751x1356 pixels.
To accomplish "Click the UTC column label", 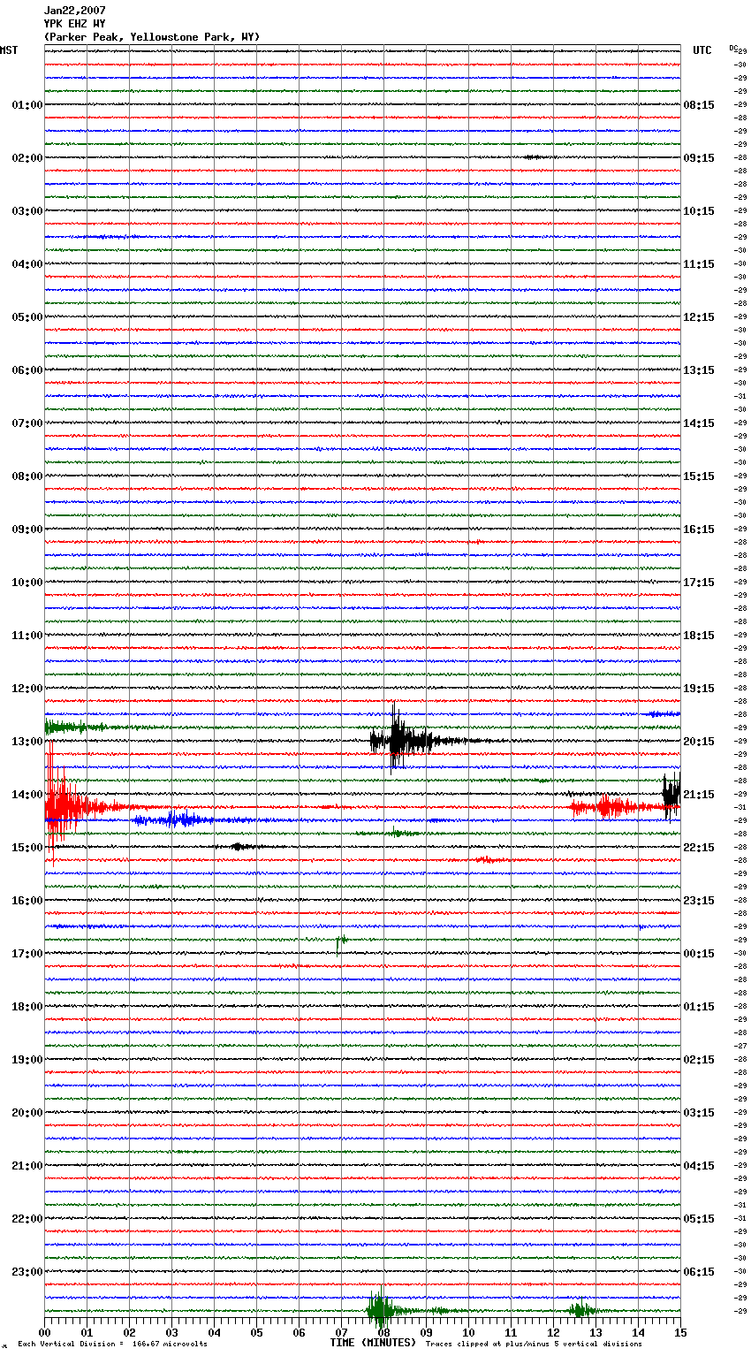I will [702, 50].
